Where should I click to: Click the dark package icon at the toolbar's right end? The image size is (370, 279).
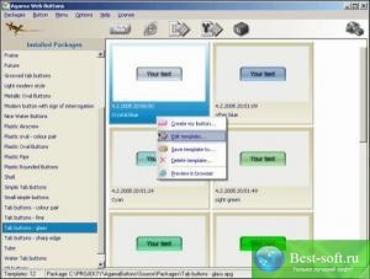coord(355,28)
